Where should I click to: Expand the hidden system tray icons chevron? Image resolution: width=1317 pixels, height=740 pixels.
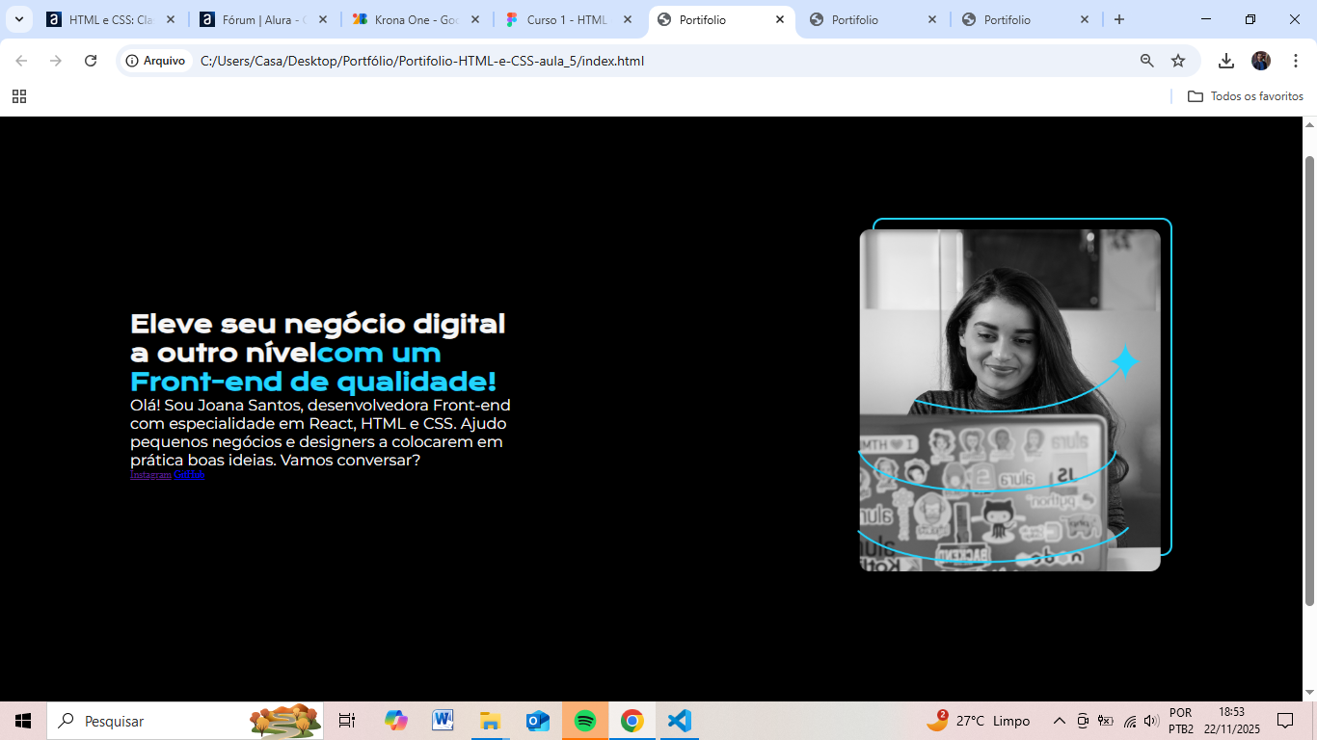1060,721
